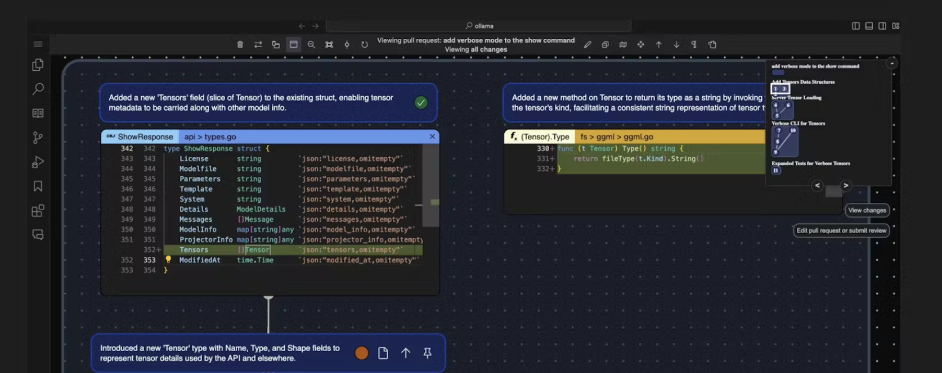Collapse the minimap panel with the minus button

coord(892,63)
